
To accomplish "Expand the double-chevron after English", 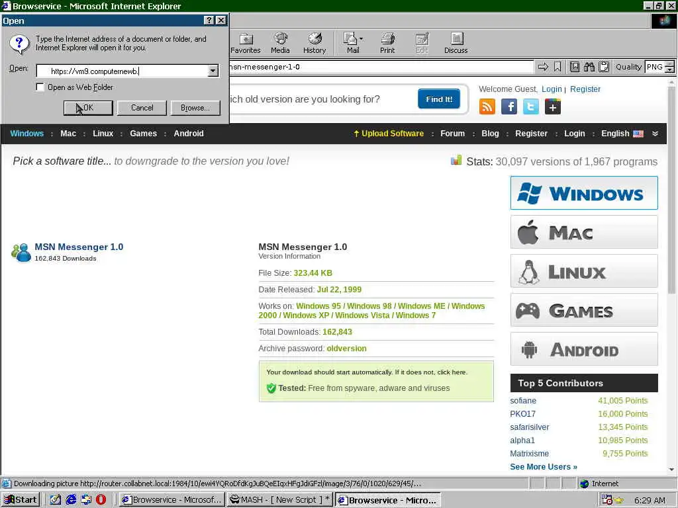I will 655,134.
